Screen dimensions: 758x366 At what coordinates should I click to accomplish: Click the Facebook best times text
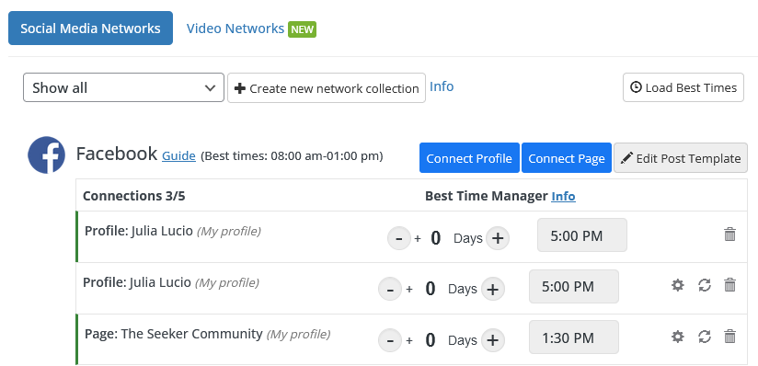292,156
